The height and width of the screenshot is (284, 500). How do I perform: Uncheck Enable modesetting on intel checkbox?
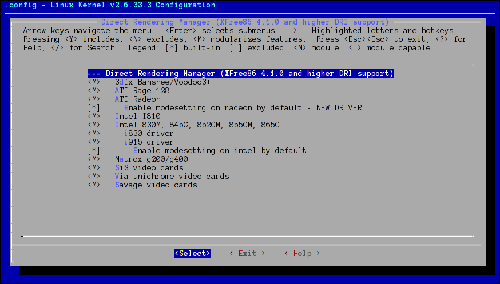pos(94,151)
